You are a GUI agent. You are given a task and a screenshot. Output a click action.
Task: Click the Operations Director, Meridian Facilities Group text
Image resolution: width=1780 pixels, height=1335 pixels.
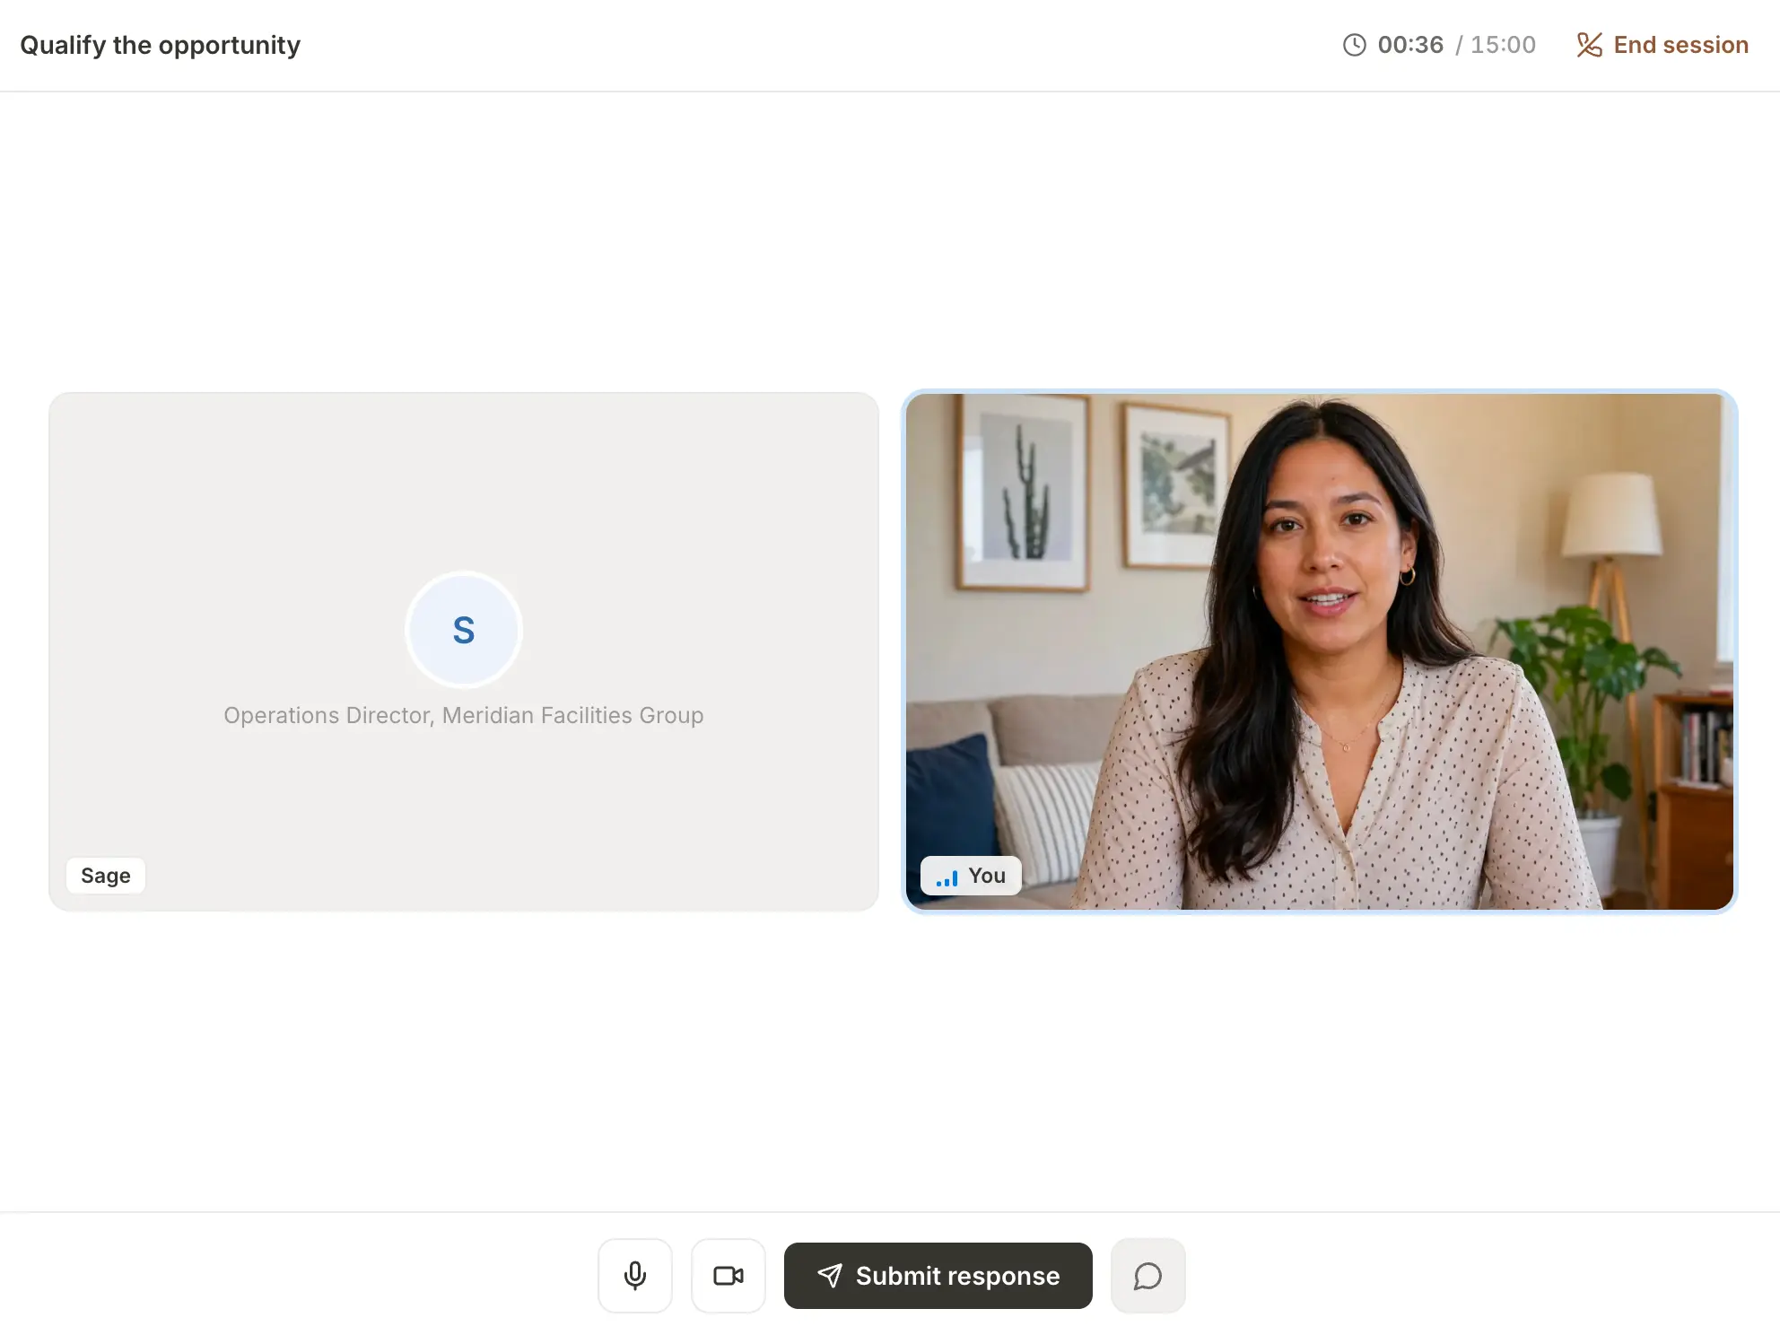point(463,715)
